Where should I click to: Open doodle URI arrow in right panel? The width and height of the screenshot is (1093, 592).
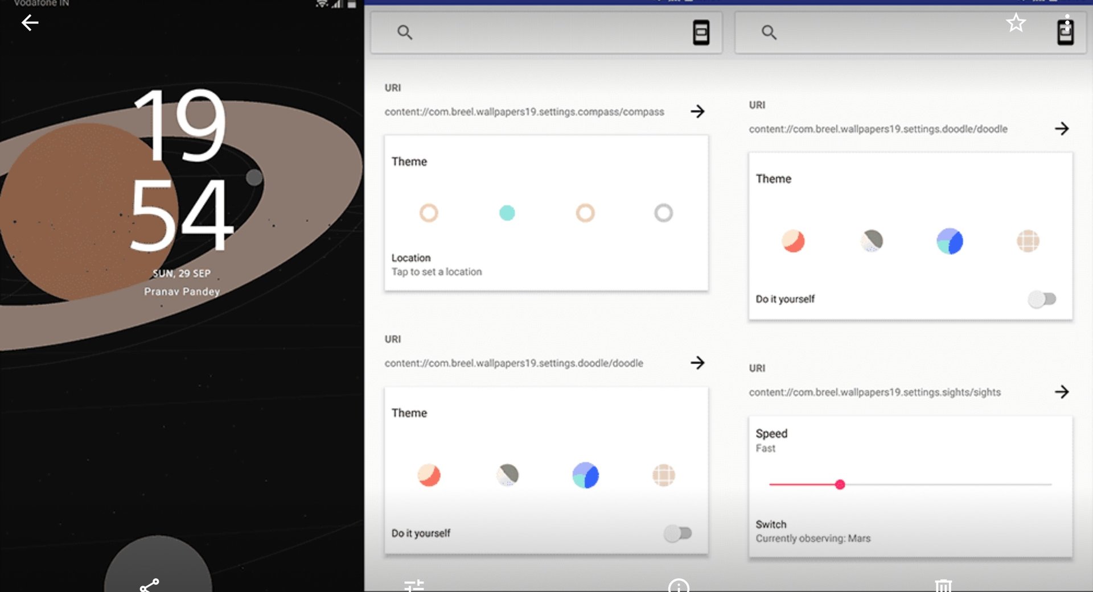click(x=1062, y=129)
